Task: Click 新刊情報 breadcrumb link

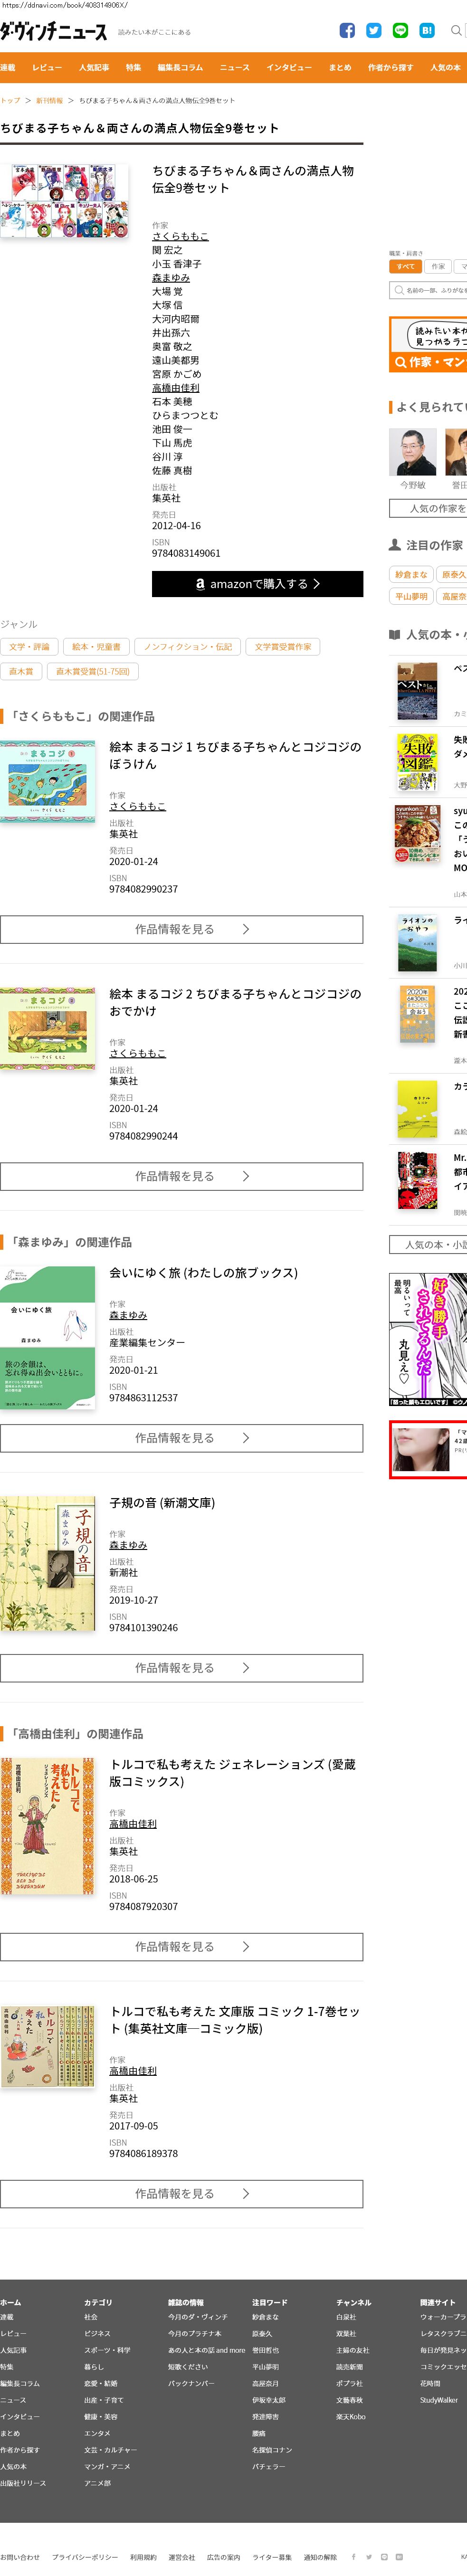Action: [x=49, y=100]
